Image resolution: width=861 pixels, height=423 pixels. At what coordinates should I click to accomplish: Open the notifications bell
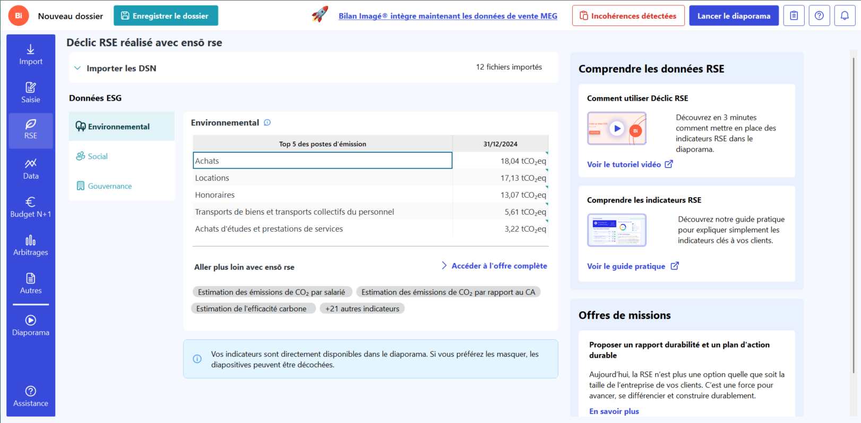pos(845,16)
